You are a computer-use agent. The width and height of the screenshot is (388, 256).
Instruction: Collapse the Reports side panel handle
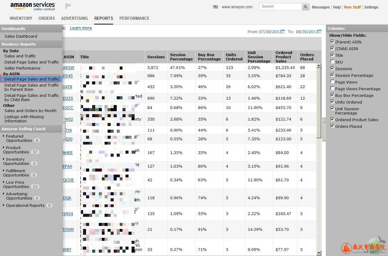point(64,129)
